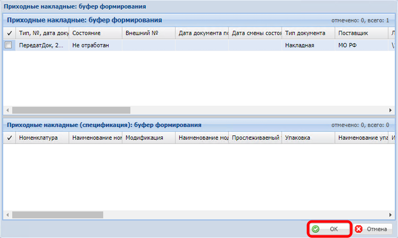Image resolution: width=398 pixels, height=238 pixels.
Task: Click left scroll arrow of upper table
Action: point(8,110)
